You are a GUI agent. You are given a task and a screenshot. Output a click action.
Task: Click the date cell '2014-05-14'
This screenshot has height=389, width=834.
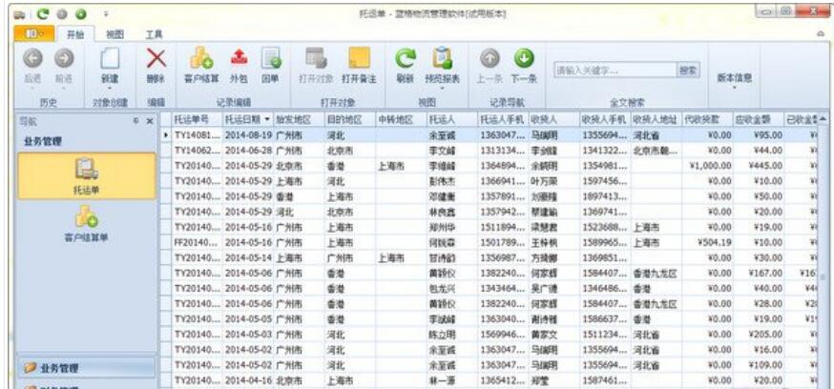pyautogui.click(x=248, y=257)
